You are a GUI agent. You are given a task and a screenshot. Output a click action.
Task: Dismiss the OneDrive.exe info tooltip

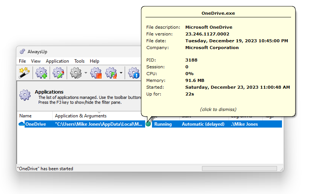[218, 109]
